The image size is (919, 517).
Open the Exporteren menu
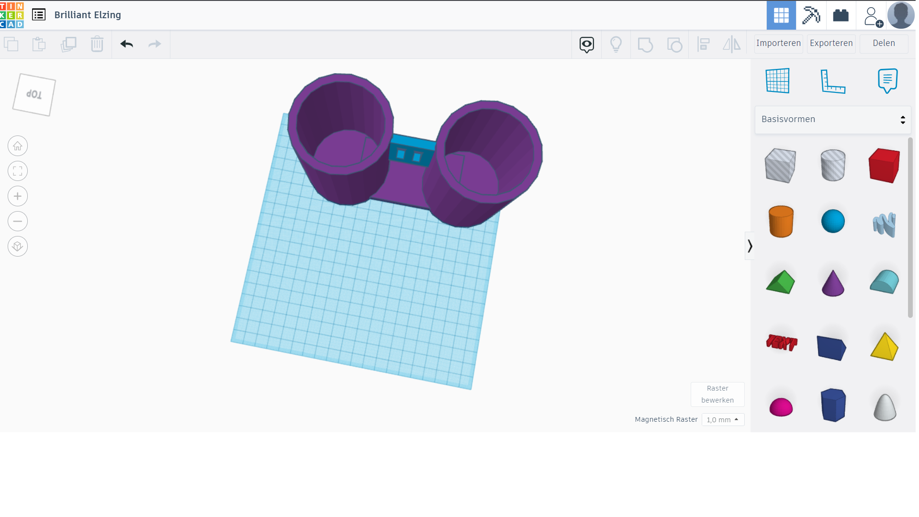click(x=831, y=43)
